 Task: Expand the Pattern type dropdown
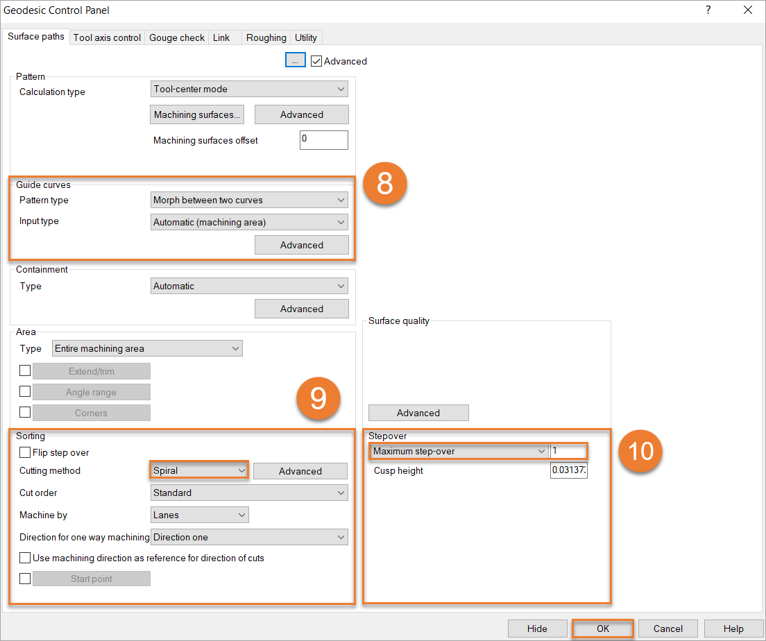pyautogui.click(x=249, y=200)
